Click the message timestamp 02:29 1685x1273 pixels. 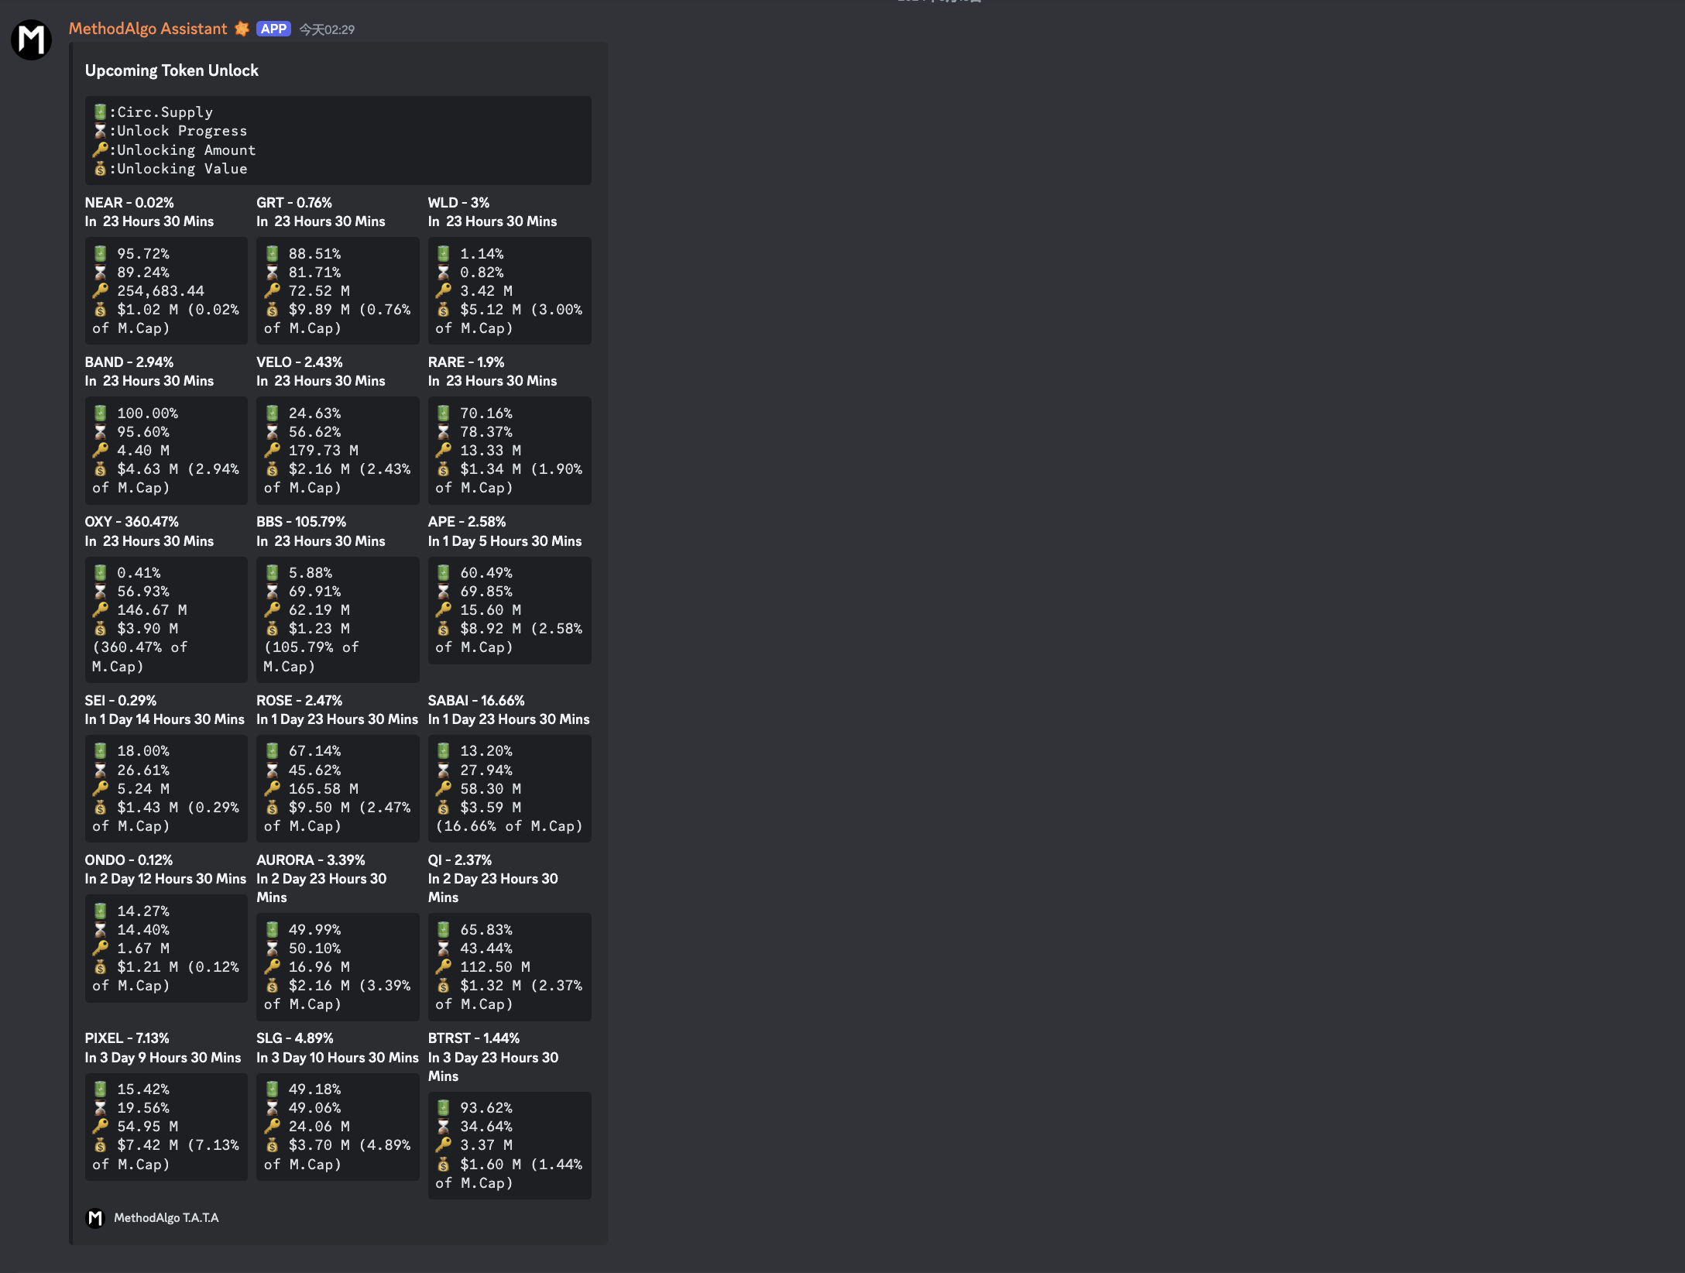(x=327, y=29)
